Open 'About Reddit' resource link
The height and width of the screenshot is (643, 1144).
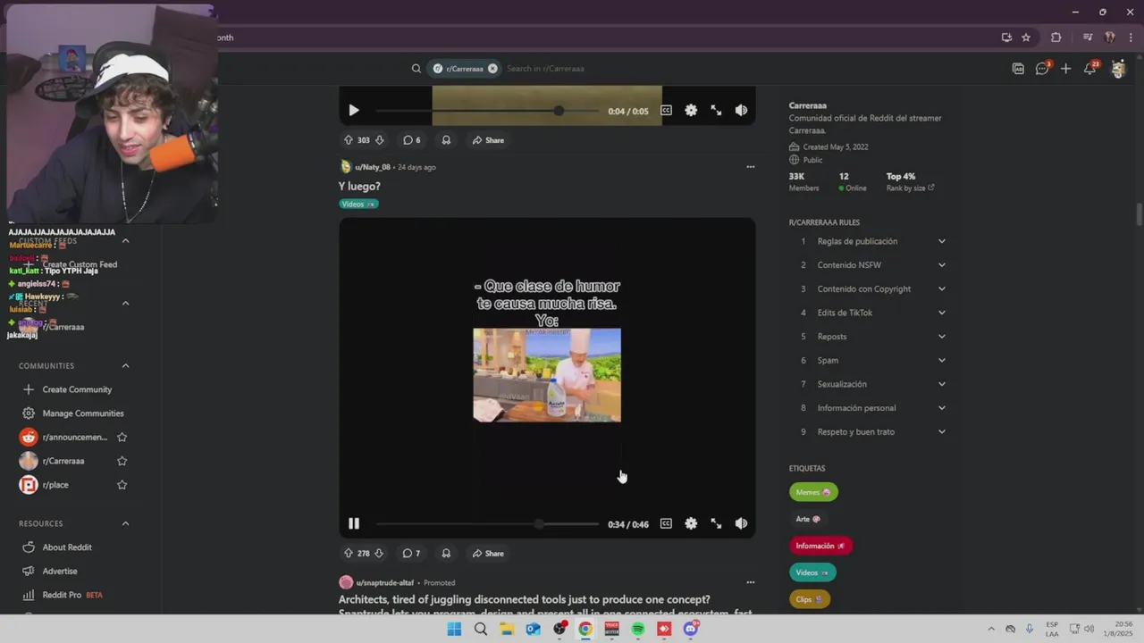pyautogui.click(x=67, y=547)
